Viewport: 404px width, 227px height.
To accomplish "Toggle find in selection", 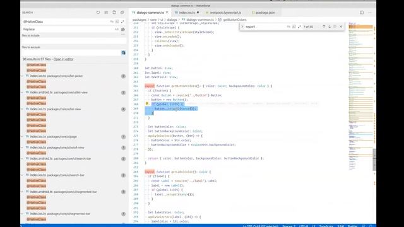I will point(335,26).
